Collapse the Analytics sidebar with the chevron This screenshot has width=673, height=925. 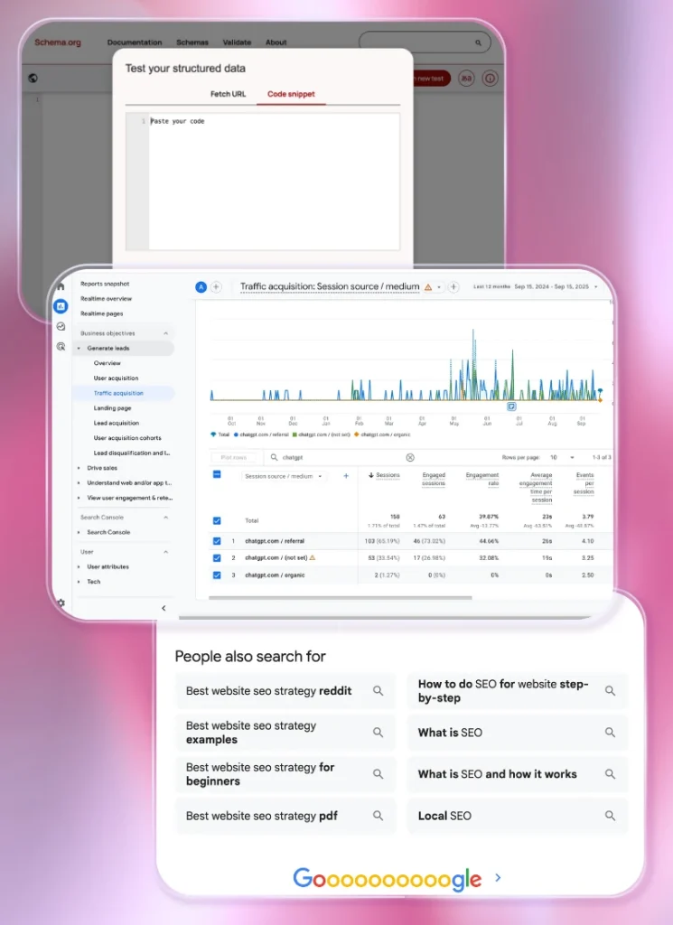point(164,608)
